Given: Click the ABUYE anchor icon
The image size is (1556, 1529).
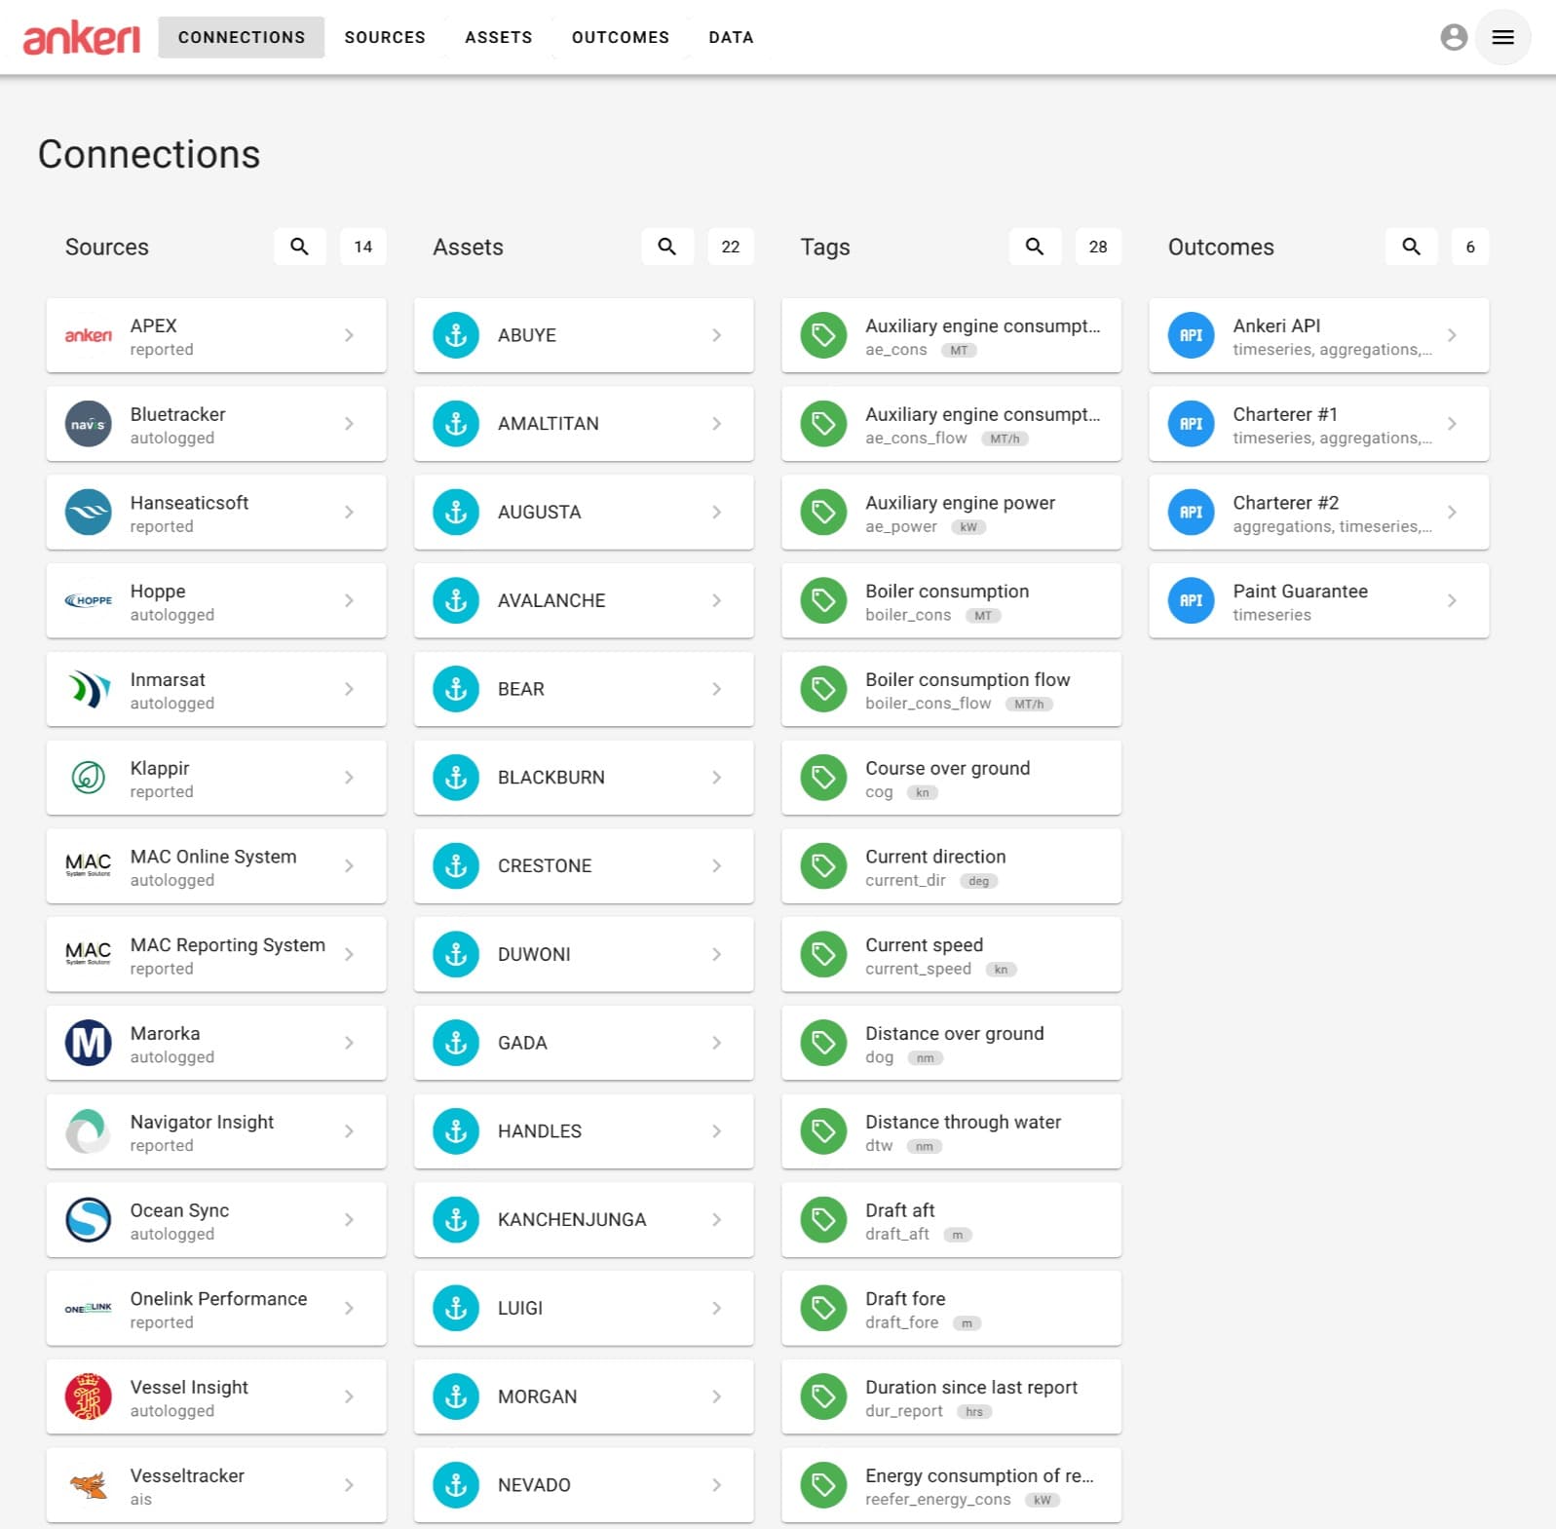Looking at the screenshot, I should click(456, 335).
